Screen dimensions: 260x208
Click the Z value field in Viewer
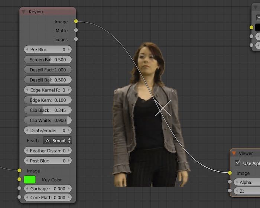(247, 191)
